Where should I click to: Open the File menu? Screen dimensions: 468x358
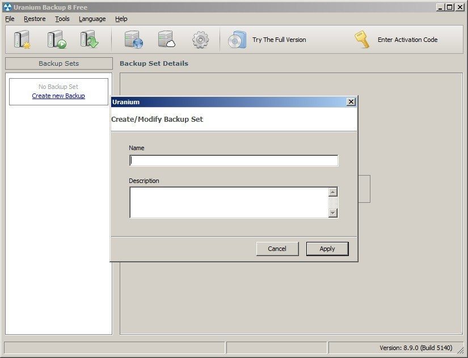click(9, 19)
